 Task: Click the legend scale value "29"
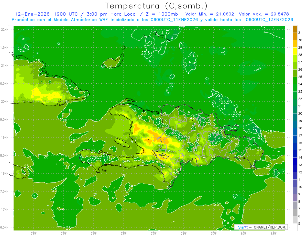tap(300, 47)
